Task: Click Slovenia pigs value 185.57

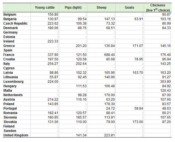Action: point(81,117)
